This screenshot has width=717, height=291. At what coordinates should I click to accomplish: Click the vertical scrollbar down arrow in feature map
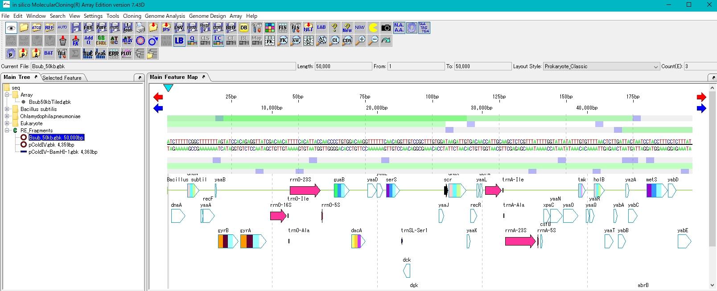click(712, 285)
